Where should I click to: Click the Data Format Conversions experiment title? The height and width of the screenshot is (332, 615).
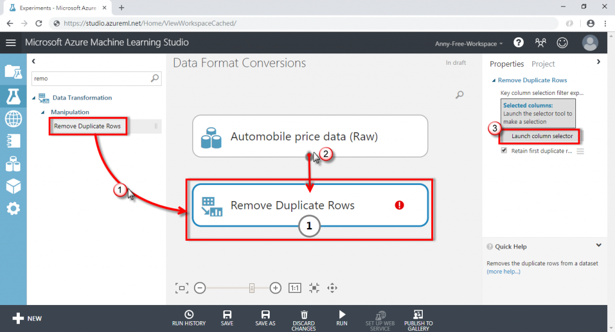pyautogui.click(x=239, y=63)
